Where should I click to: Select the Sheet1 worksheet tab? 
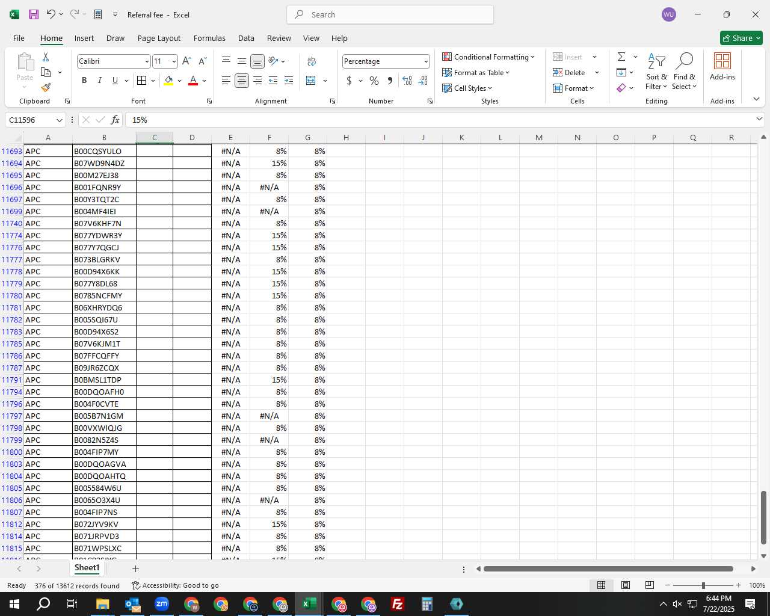pyautogui.click(x=87, y=568)
